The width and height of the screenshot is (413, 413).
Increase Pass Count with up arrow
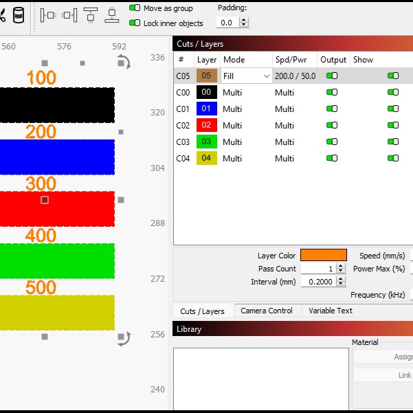(341, 266)
